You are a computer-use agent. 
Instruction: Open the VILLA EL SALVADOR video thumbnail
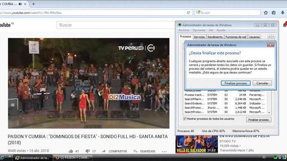click(196, 144)
